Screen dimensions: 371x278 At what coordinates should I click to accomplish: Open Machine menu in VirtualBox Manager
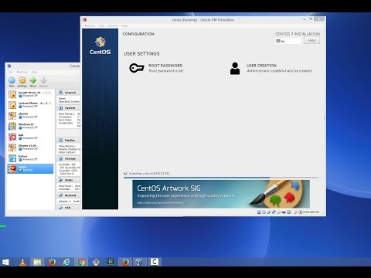pyautogui.click(x=22, y=72)
